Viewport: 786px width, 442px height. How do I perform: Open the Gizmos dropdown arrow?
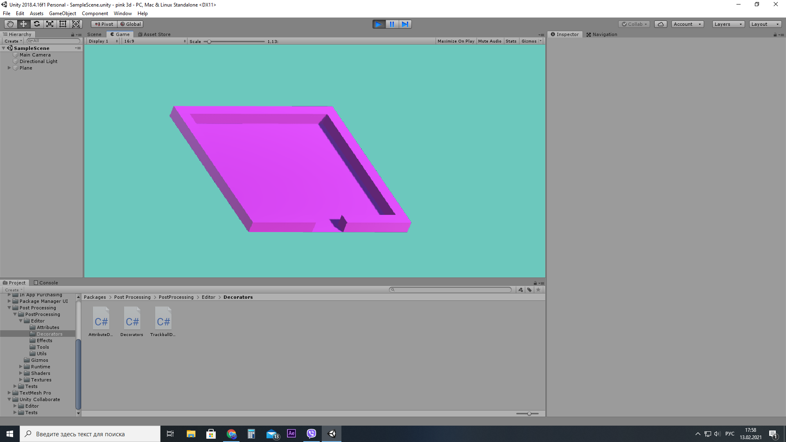tap(541, 41)
